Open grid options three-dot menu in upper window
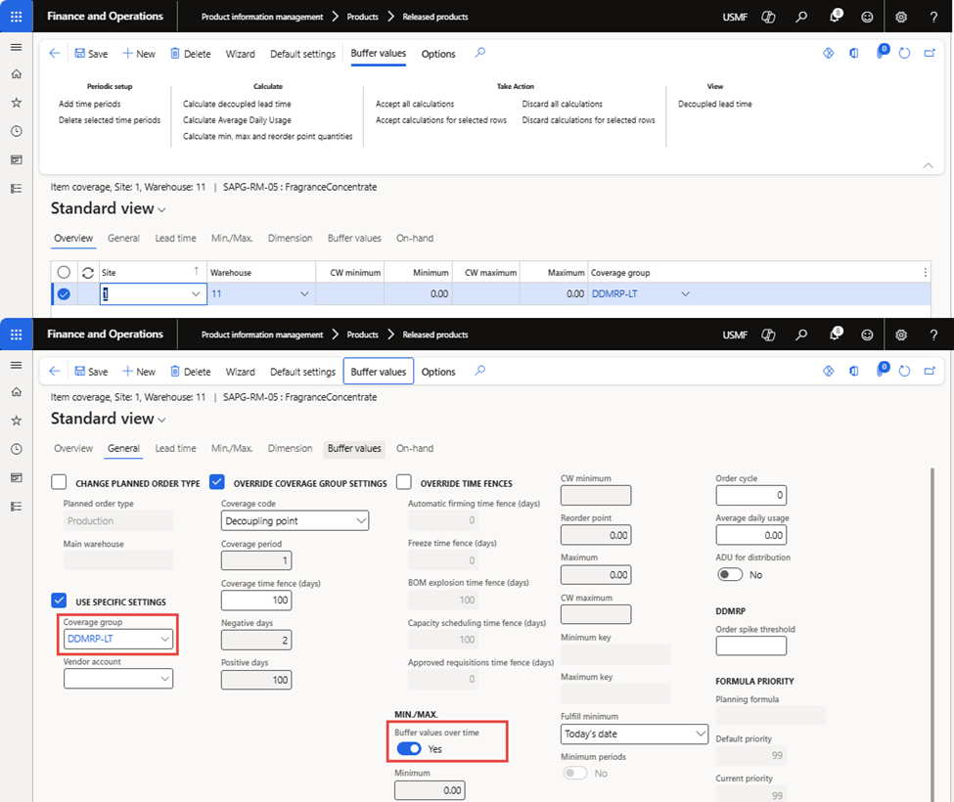Screen dimensions: 954x802 point(925,273)
